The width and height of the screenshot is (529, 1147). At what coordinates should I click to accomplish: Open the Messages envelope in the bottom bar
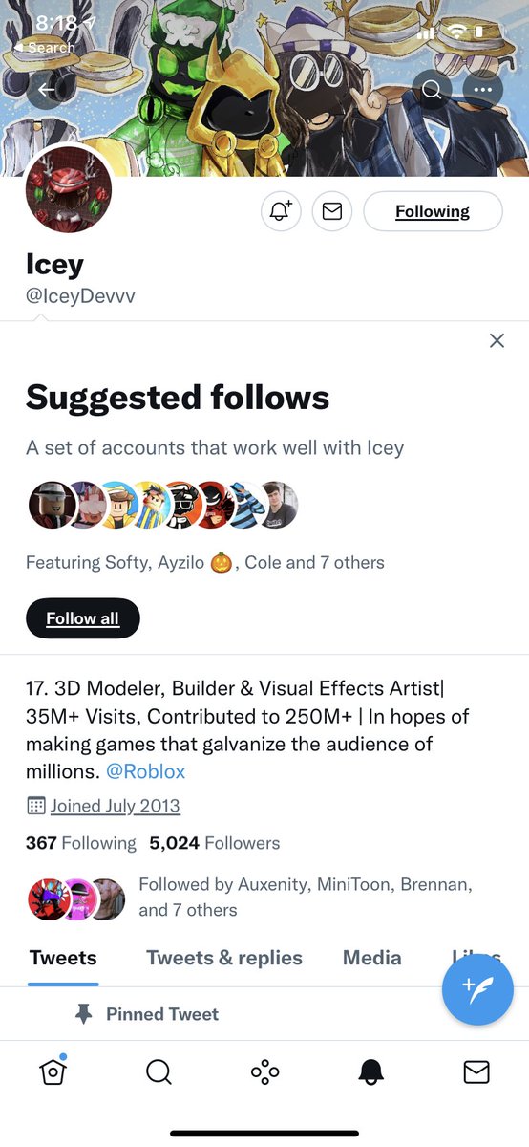pos(476,1072)
